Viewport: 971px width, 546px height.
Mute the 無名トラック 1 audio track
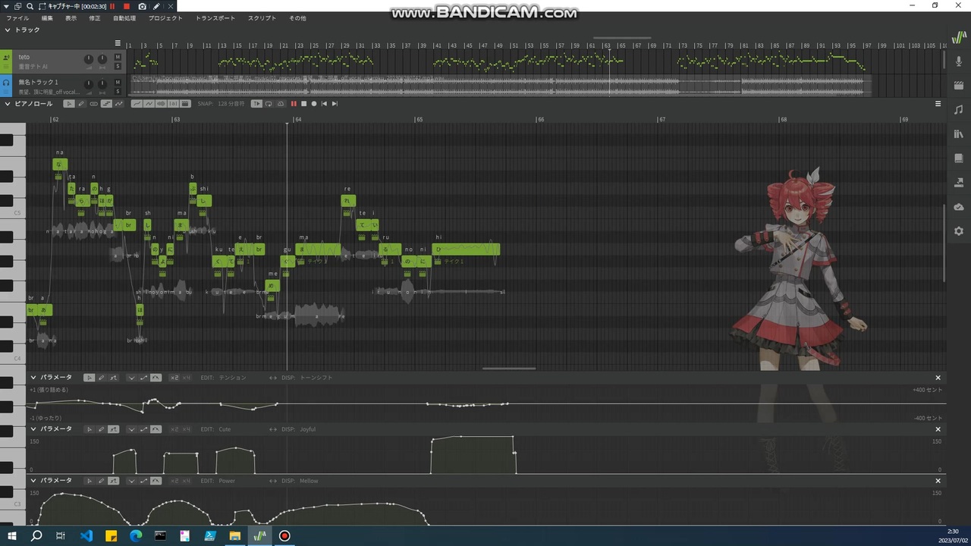[118, 82]
